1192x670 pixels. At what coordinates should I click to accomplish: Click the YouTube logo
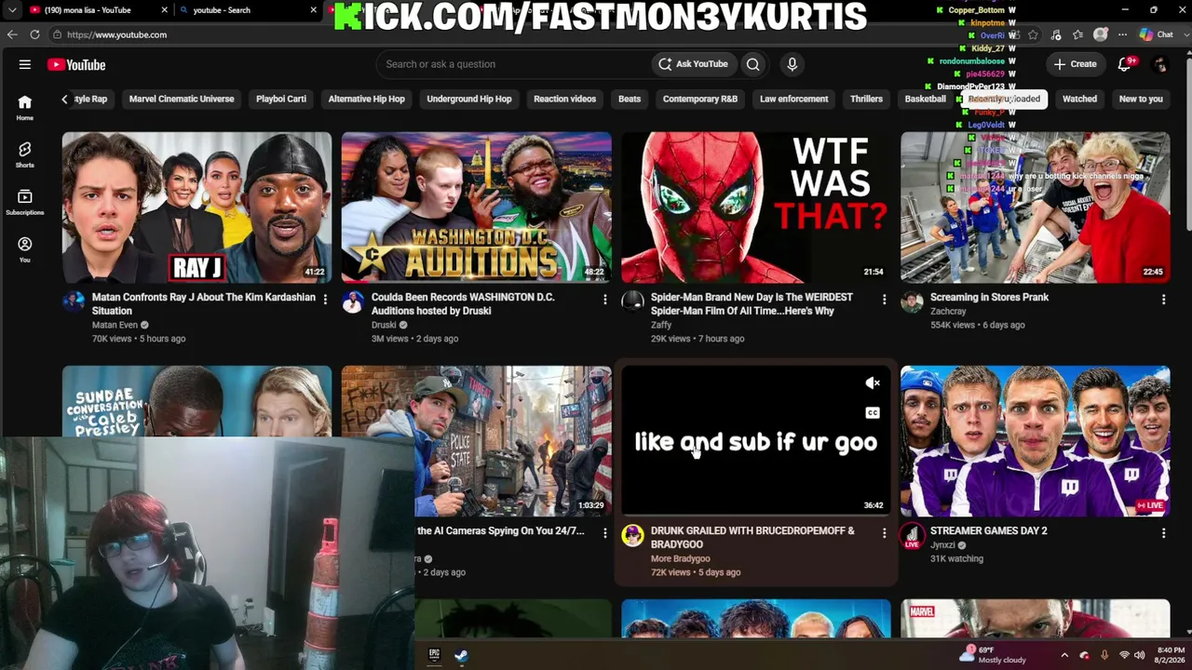point(76,64)
